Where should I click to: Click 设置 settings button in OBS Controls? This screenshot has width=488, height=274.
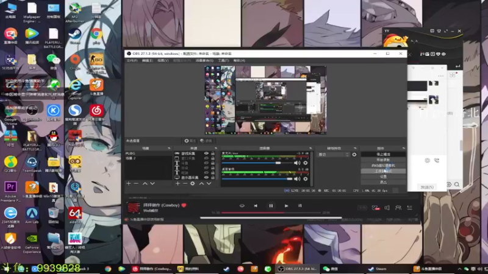coord(383,177)
